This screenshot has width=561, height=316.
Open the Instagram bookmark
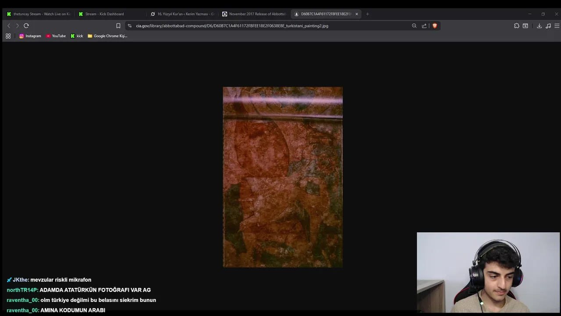(x=30, y=36)
